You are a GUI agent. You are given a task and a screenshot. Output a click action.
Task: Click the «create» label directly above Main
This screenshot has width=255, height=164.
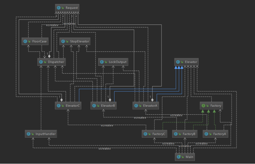[185, 146]
